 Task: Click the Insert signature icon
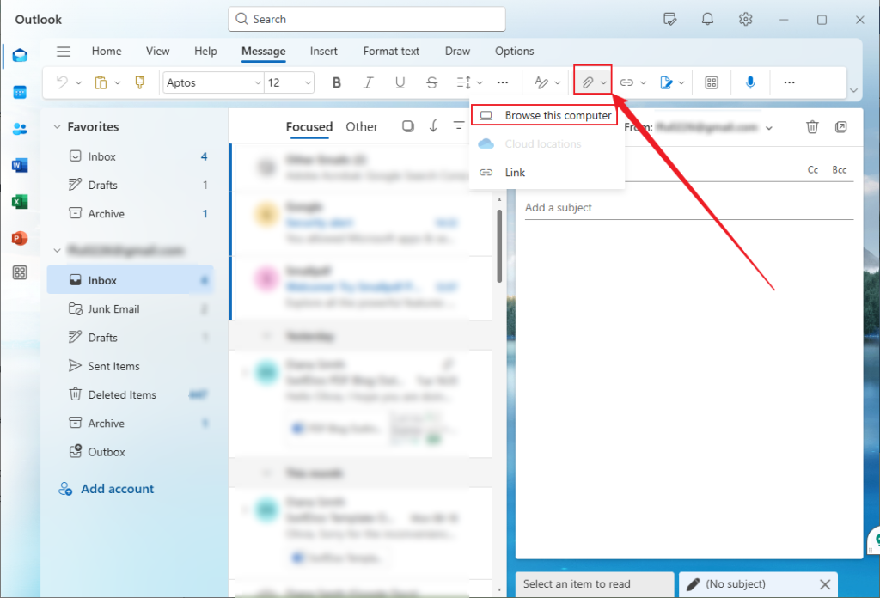(x=666, y=82)
